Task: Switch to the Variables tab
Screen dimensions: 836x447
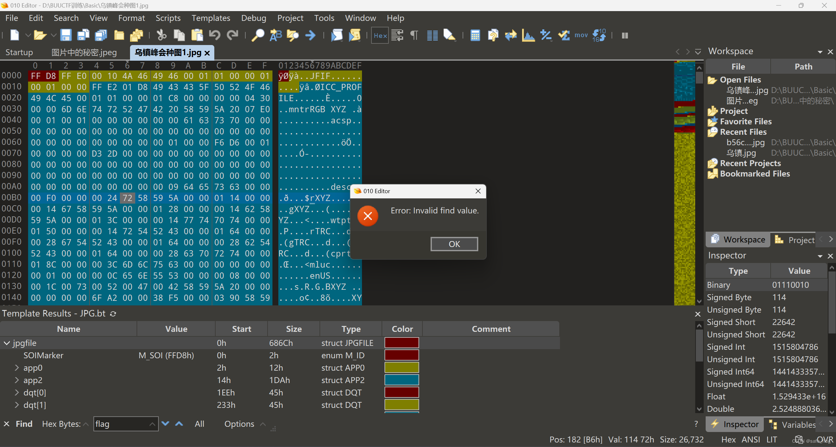Action: click(792, 424)
